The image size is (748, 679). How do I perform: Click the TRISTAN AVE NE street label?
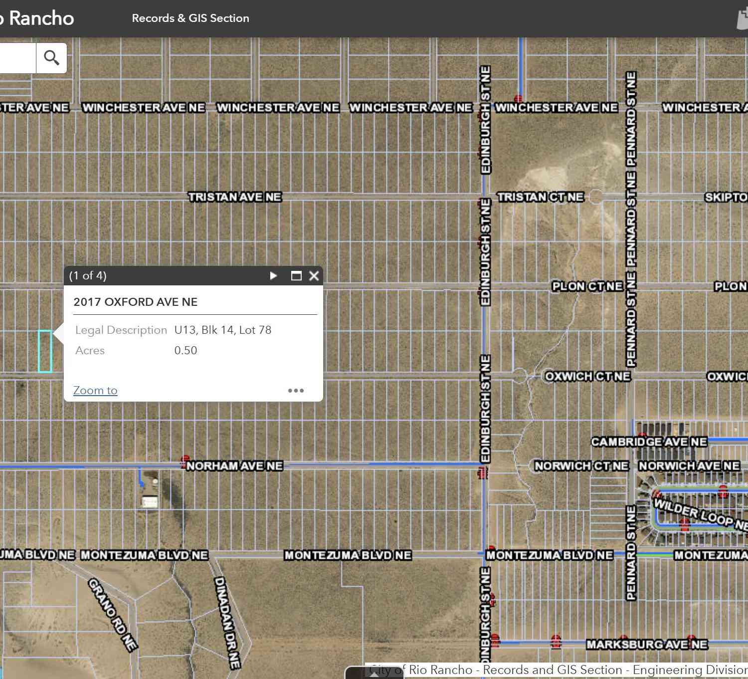pos(235,197)
